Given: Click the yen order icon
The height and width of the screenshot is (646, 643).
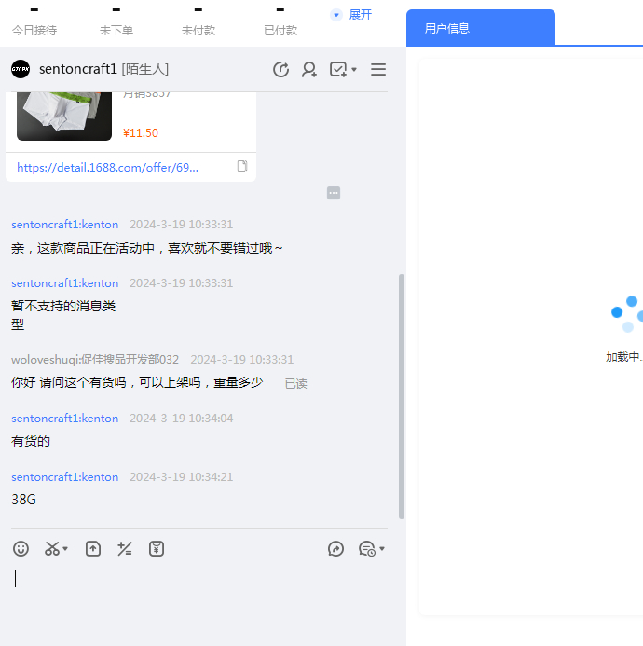Looking at the screenshot, I should click(157, 549).
